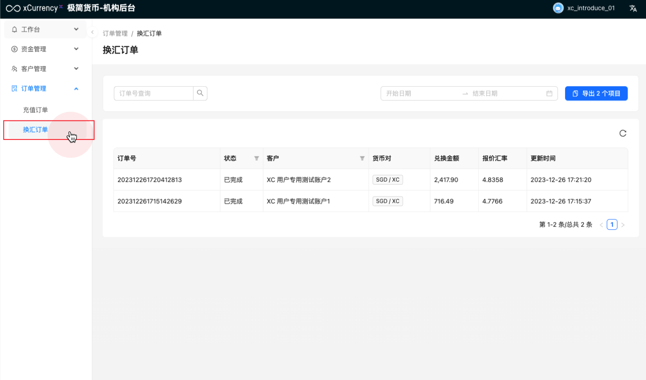Click the 订单号查询 search input field

pyautogui.click(x=153, y=94)
